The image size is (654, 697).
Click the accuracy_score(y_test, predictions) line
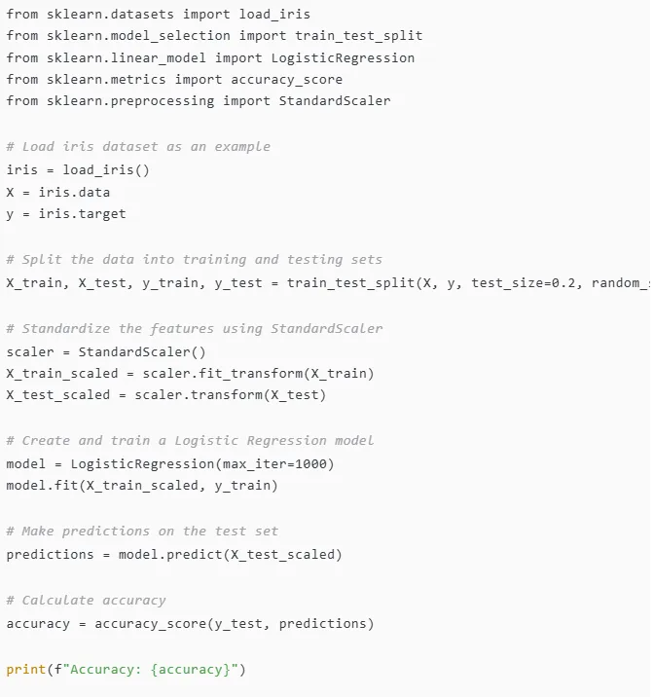pyautogui.click(x=190, y=624)
